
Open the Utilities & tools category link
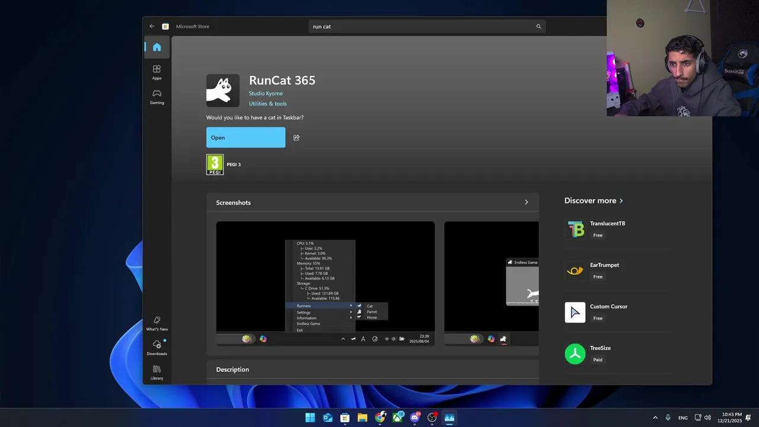(x=267, y=104)
